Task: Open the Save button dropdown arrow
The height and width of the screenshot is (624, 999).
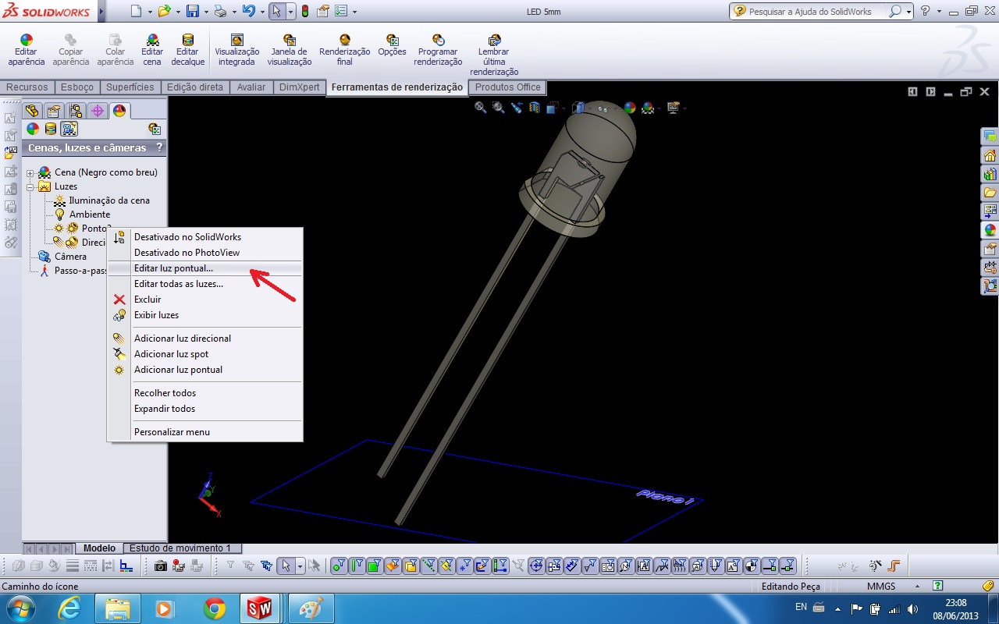Action: (206, 12)
